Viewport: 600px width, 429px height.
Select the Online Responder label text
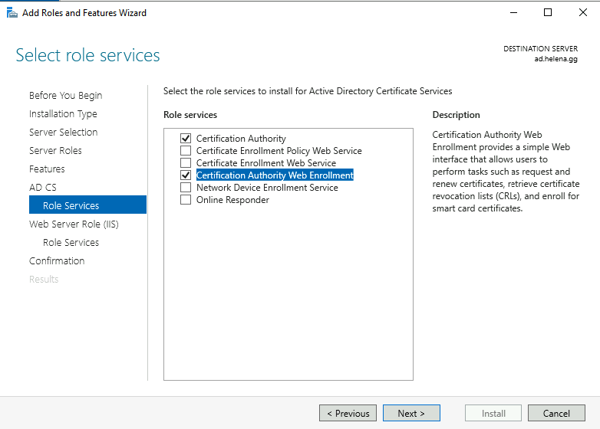[x=232, y=200]
